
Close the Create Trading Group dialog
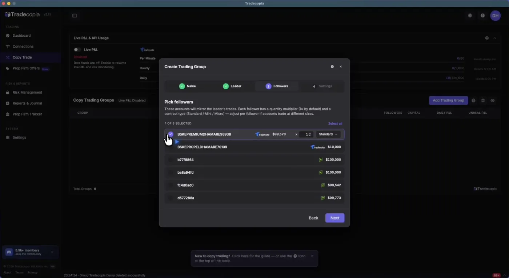coord(341,67)
